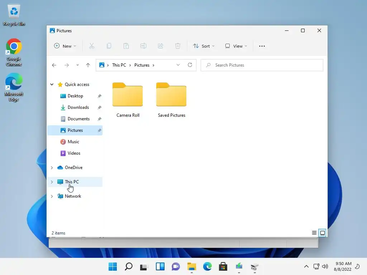367x275 pixels.
Task: Click the Share icon in toolbar
Action: (161, 46)
